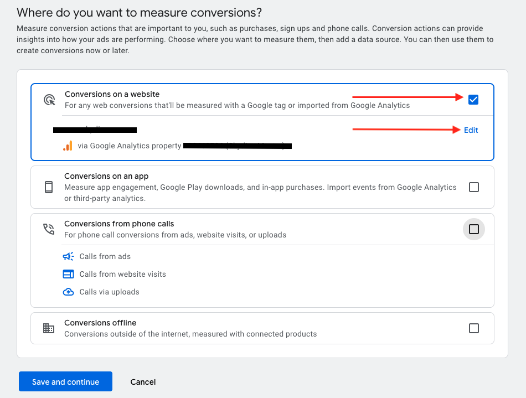The image size is (526, 398).
Task: Click the phone calls handset icon
Action: 49,229
